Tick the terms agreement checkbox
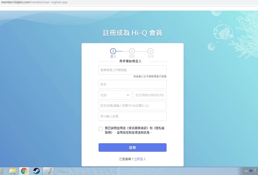The width and height of the screenshot is (258, 175). tap(101, 129)
